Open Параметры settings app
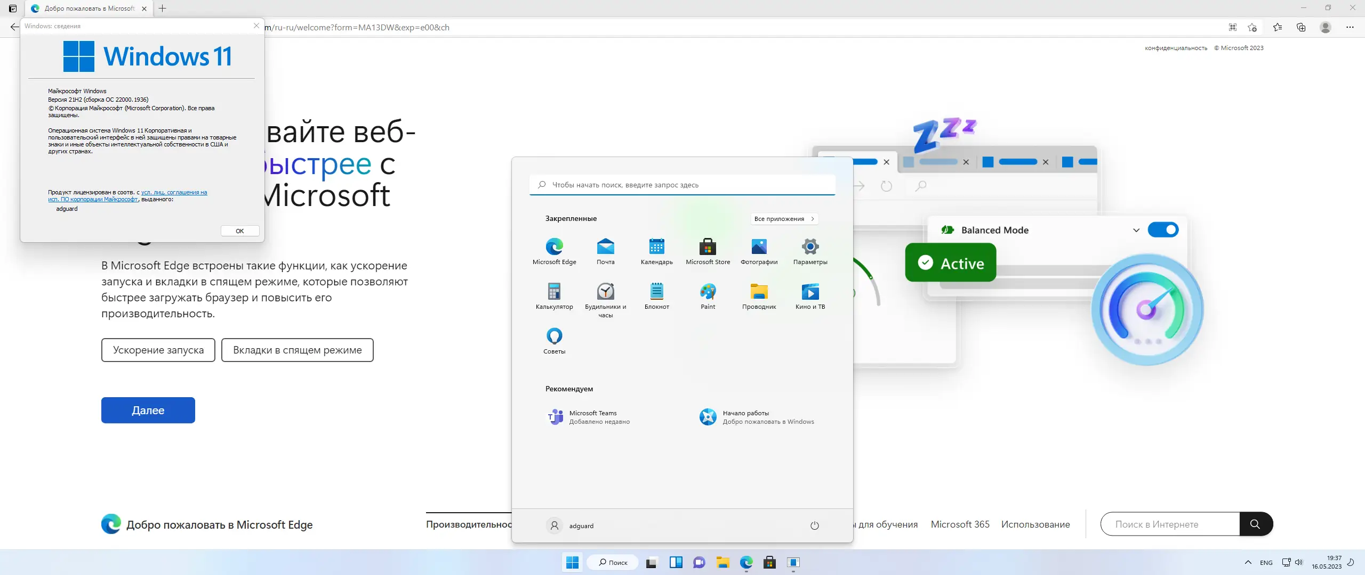 [x=810, y=251]
